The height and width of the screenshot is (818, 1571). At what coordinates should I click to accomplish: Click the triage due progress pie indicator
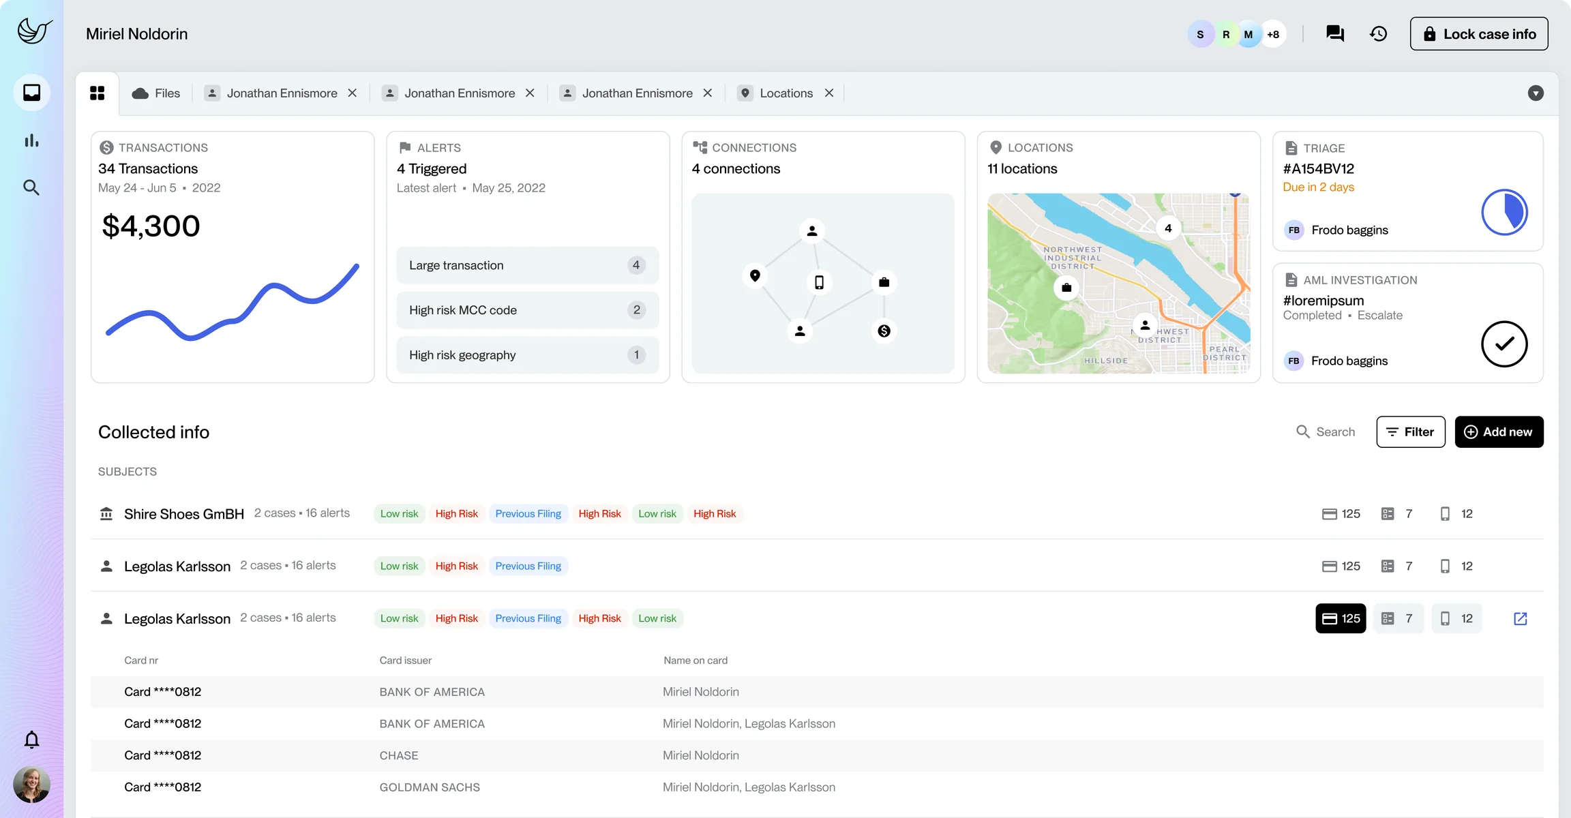[1504, 212]
